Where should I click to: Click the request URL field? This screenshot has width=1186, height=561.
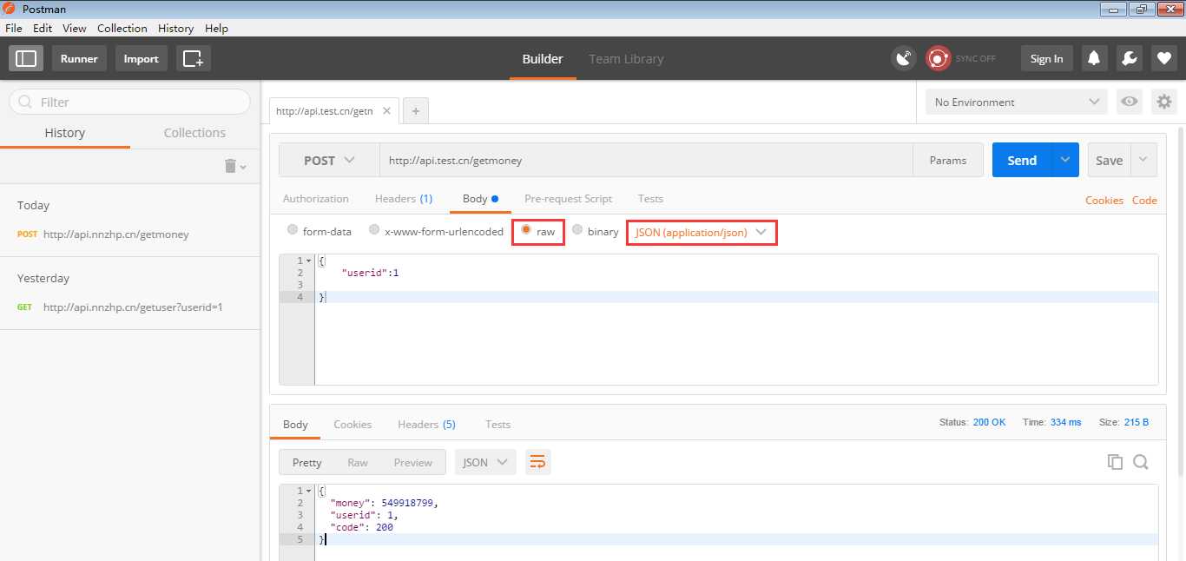pyautogui.click(x=646, y=160)
